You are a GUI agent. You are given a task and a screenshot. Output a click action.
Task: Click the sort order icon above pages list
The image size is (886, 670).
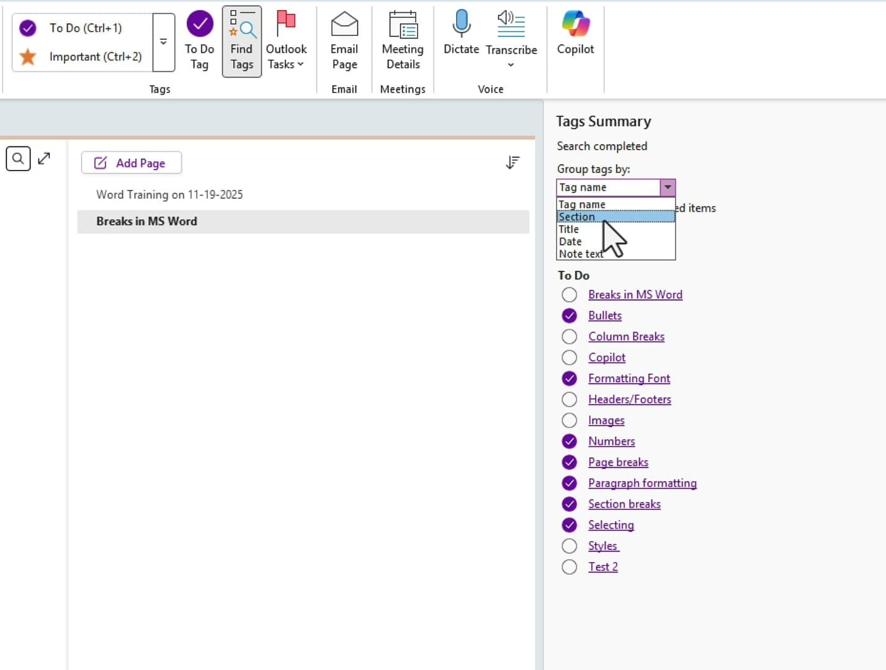[x=512, y=162]
